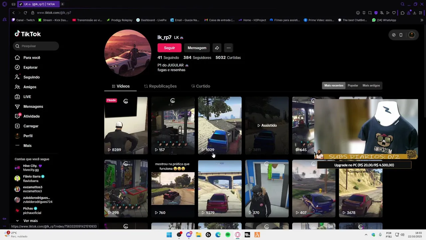Image resolution: width=426 pixels, height=240 pixels.
Task: Sort videos by Popular
Action: click(353, 86)
